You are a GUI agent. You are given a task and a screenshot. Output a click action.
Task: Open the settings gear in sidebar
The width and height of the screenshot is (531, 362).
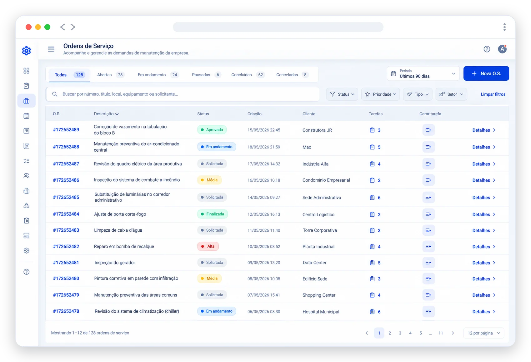coord(27,250)
